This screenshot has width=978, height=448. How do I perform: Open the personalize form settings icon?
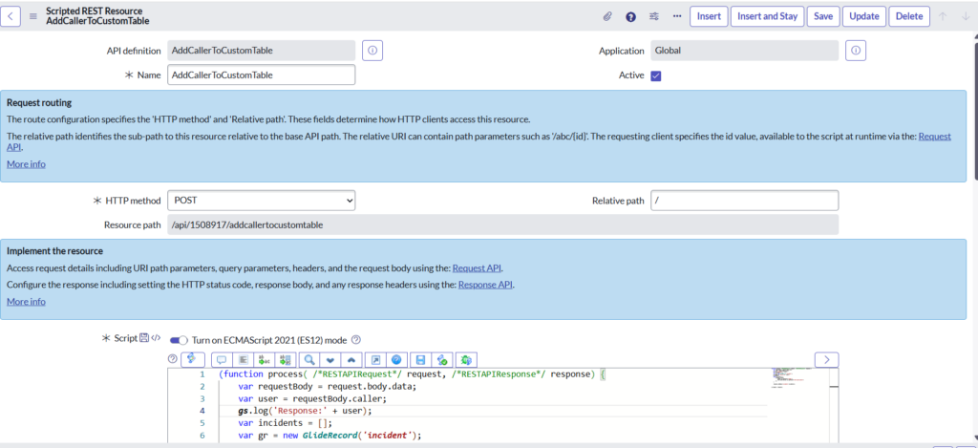click(654, 16)
